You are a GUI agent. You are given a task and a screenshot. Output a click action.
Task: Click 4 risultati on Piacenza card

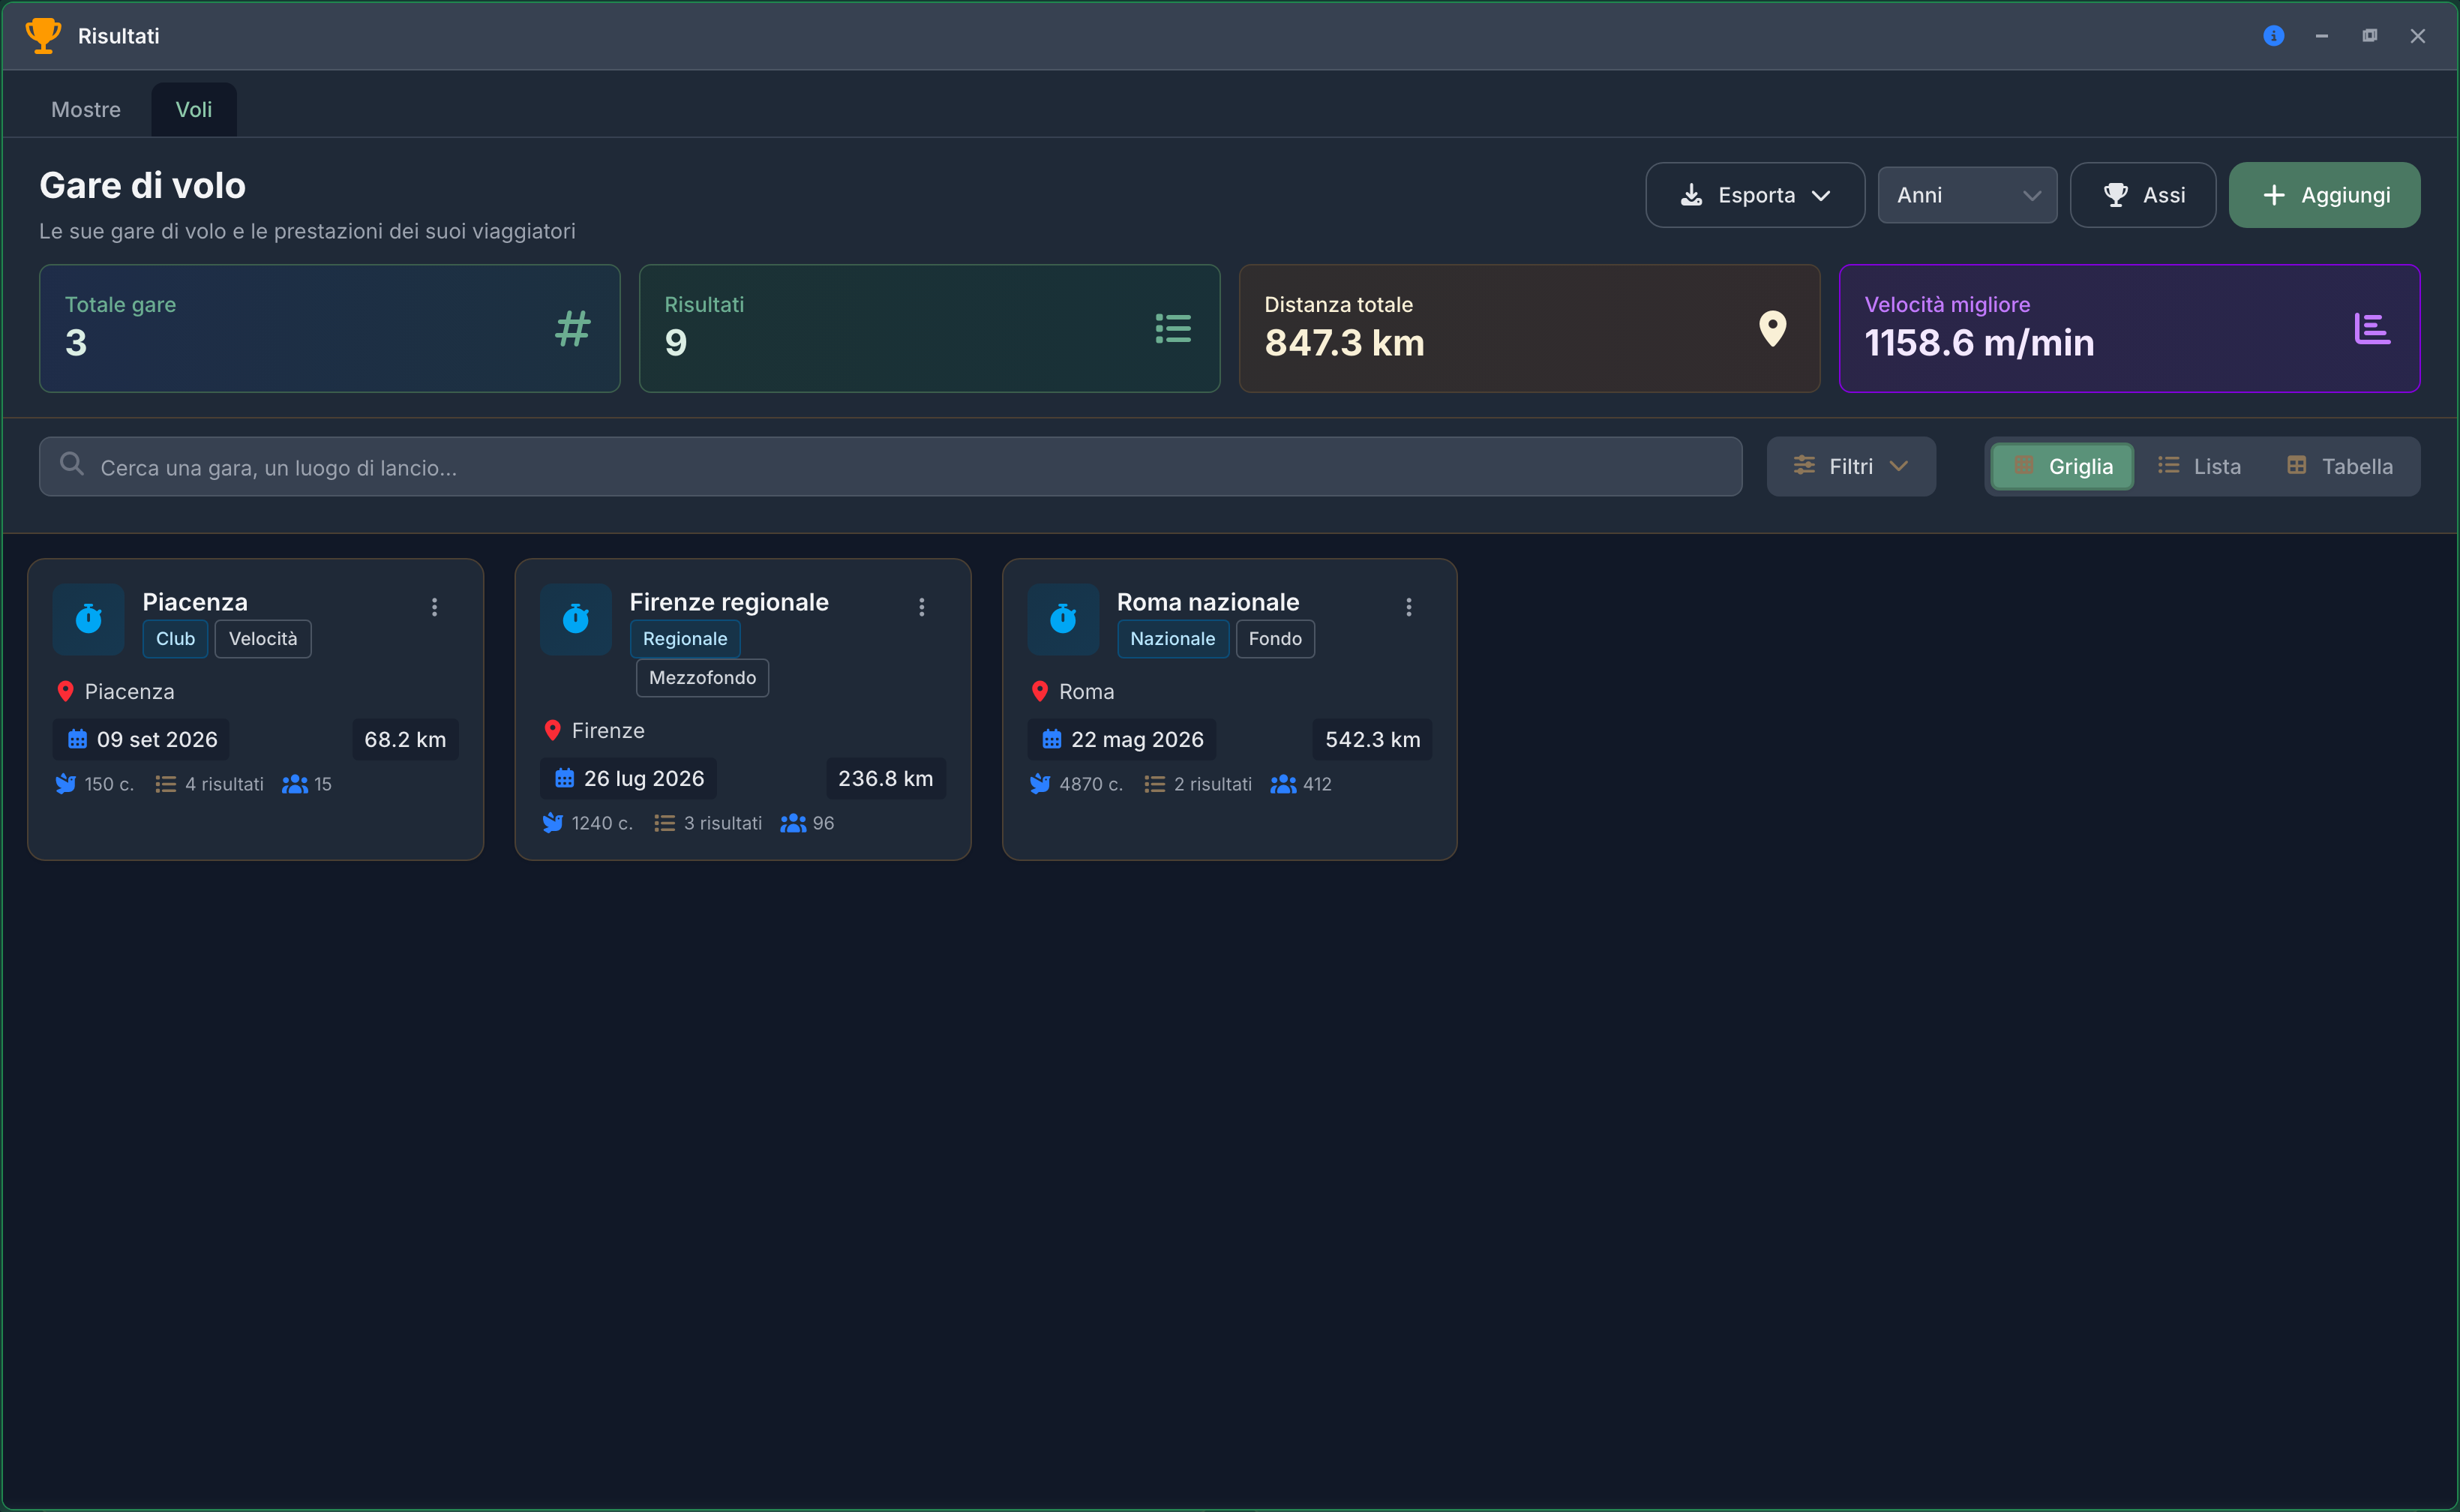pos(210,784)
